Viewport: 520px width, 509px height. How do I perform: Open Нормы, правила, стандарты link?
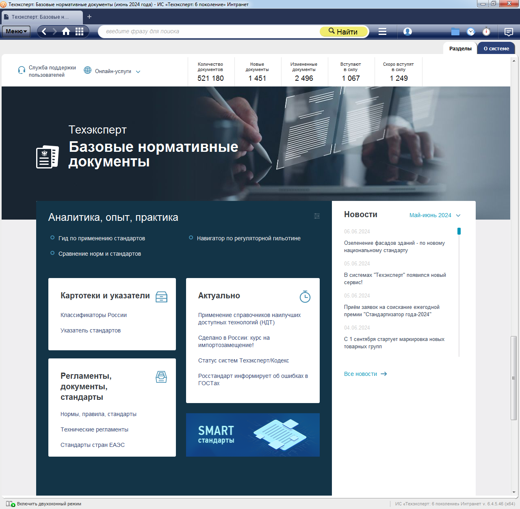98,414
